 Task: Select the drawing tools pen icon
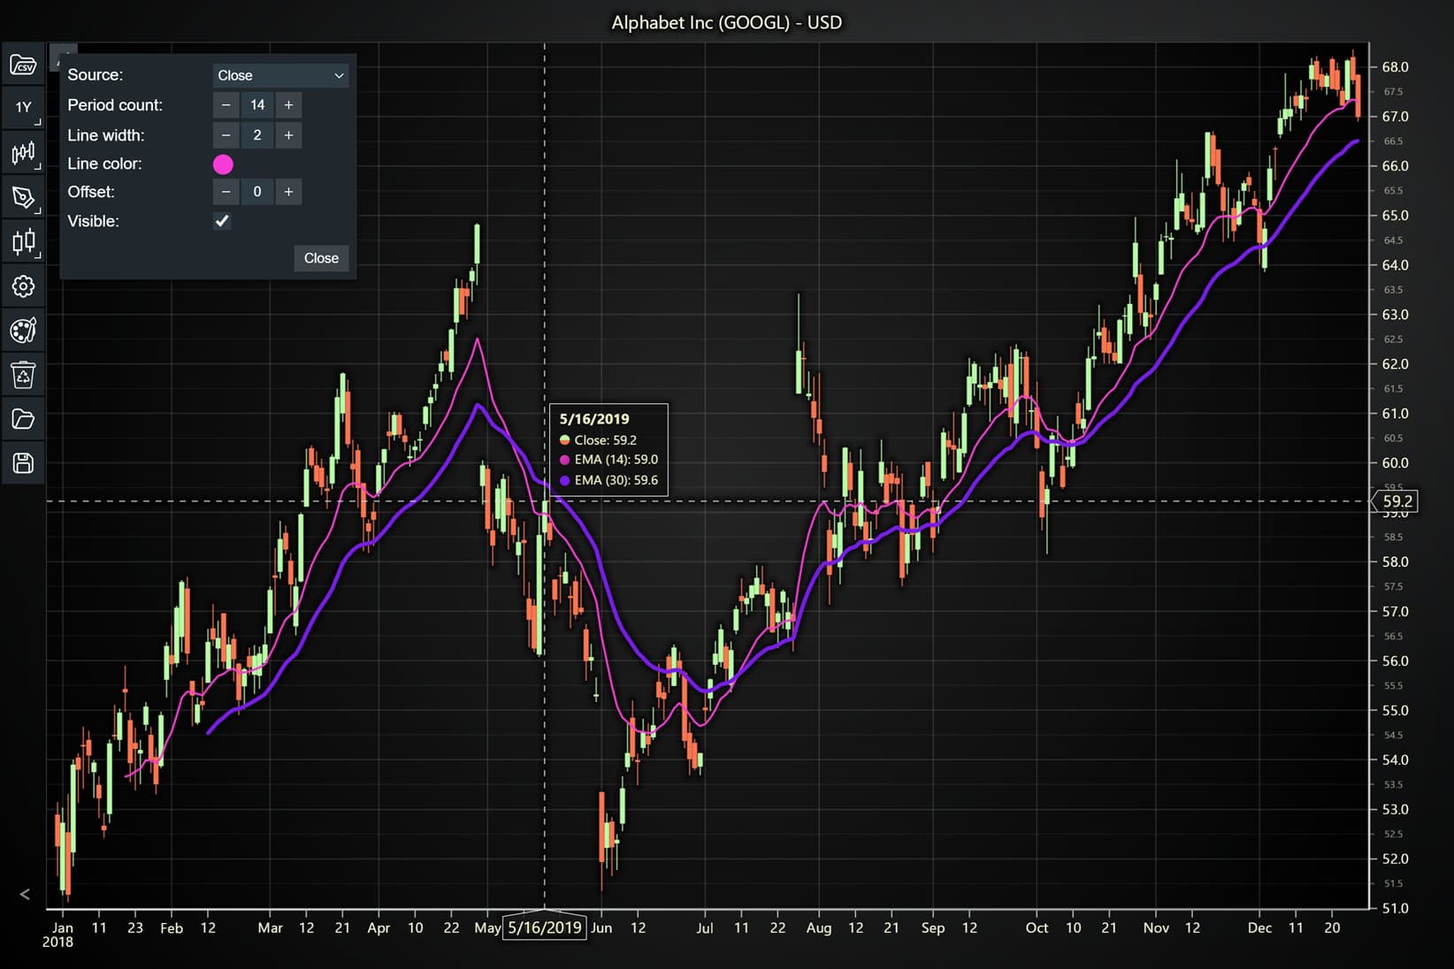coord(23,197)
